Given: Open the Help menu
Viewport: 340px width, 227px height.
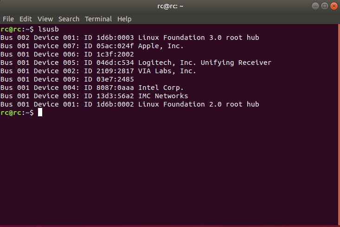Looking at the screenshot, I should click(x=124, y=19).
